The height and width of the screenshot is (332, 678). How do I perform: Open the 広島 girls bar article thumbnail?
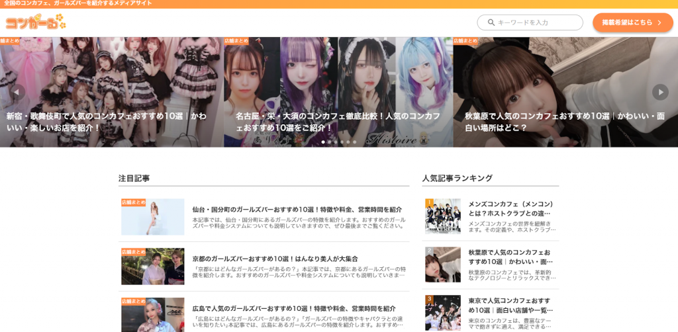click(x=152, y=315)
